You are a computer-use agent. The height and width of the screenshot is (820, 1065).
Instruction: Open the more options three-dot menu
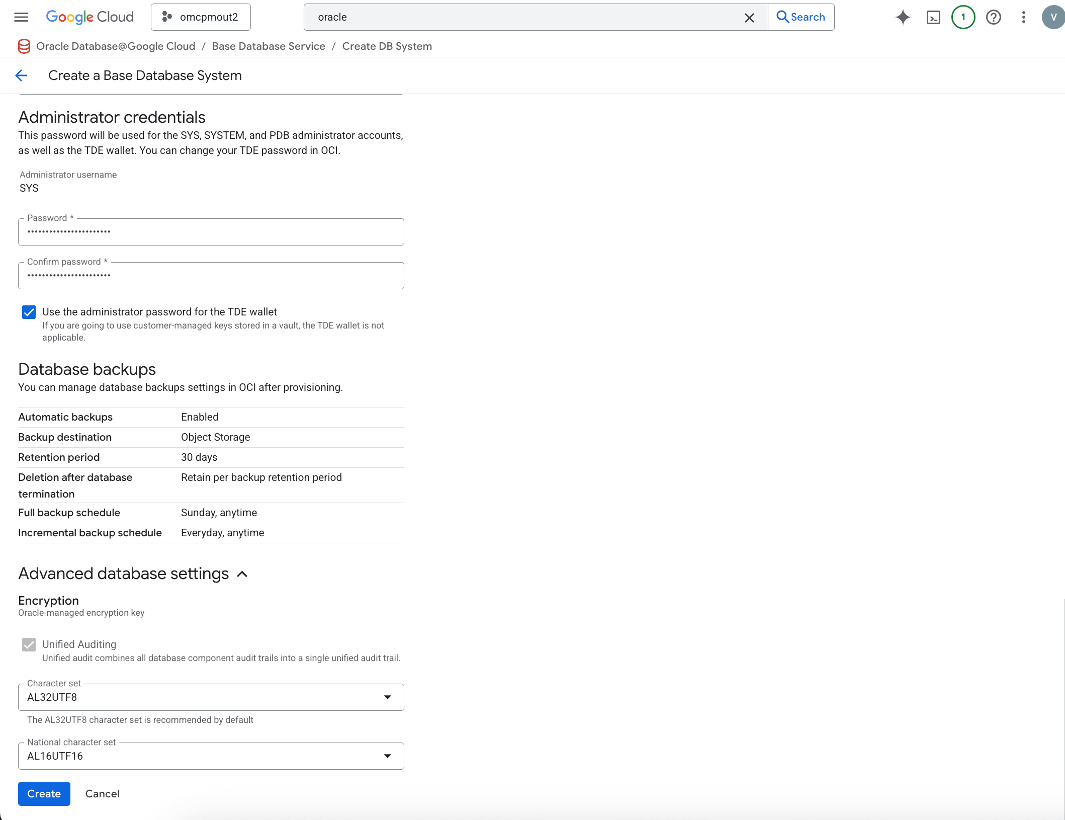pos(1023,17)
